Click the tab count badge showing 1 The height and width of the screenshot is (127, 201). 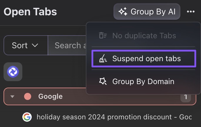(x=185, y=97)
